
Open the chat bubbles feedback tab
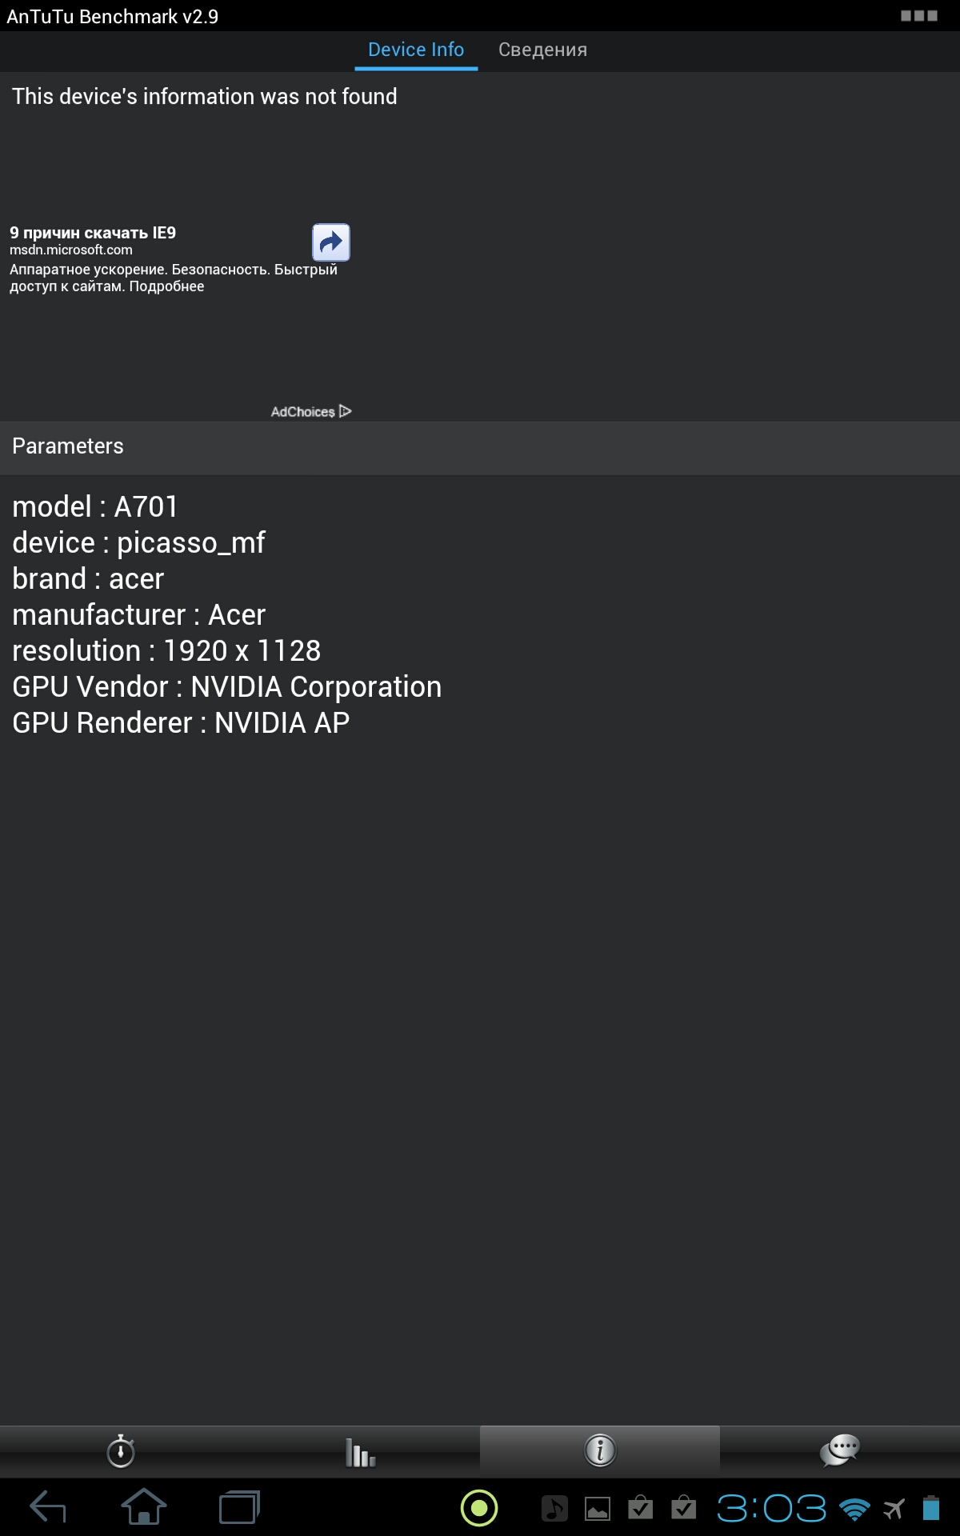point(840,1450)
